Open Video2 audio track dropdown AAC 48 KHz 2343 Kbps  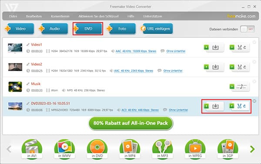point(134,71)
